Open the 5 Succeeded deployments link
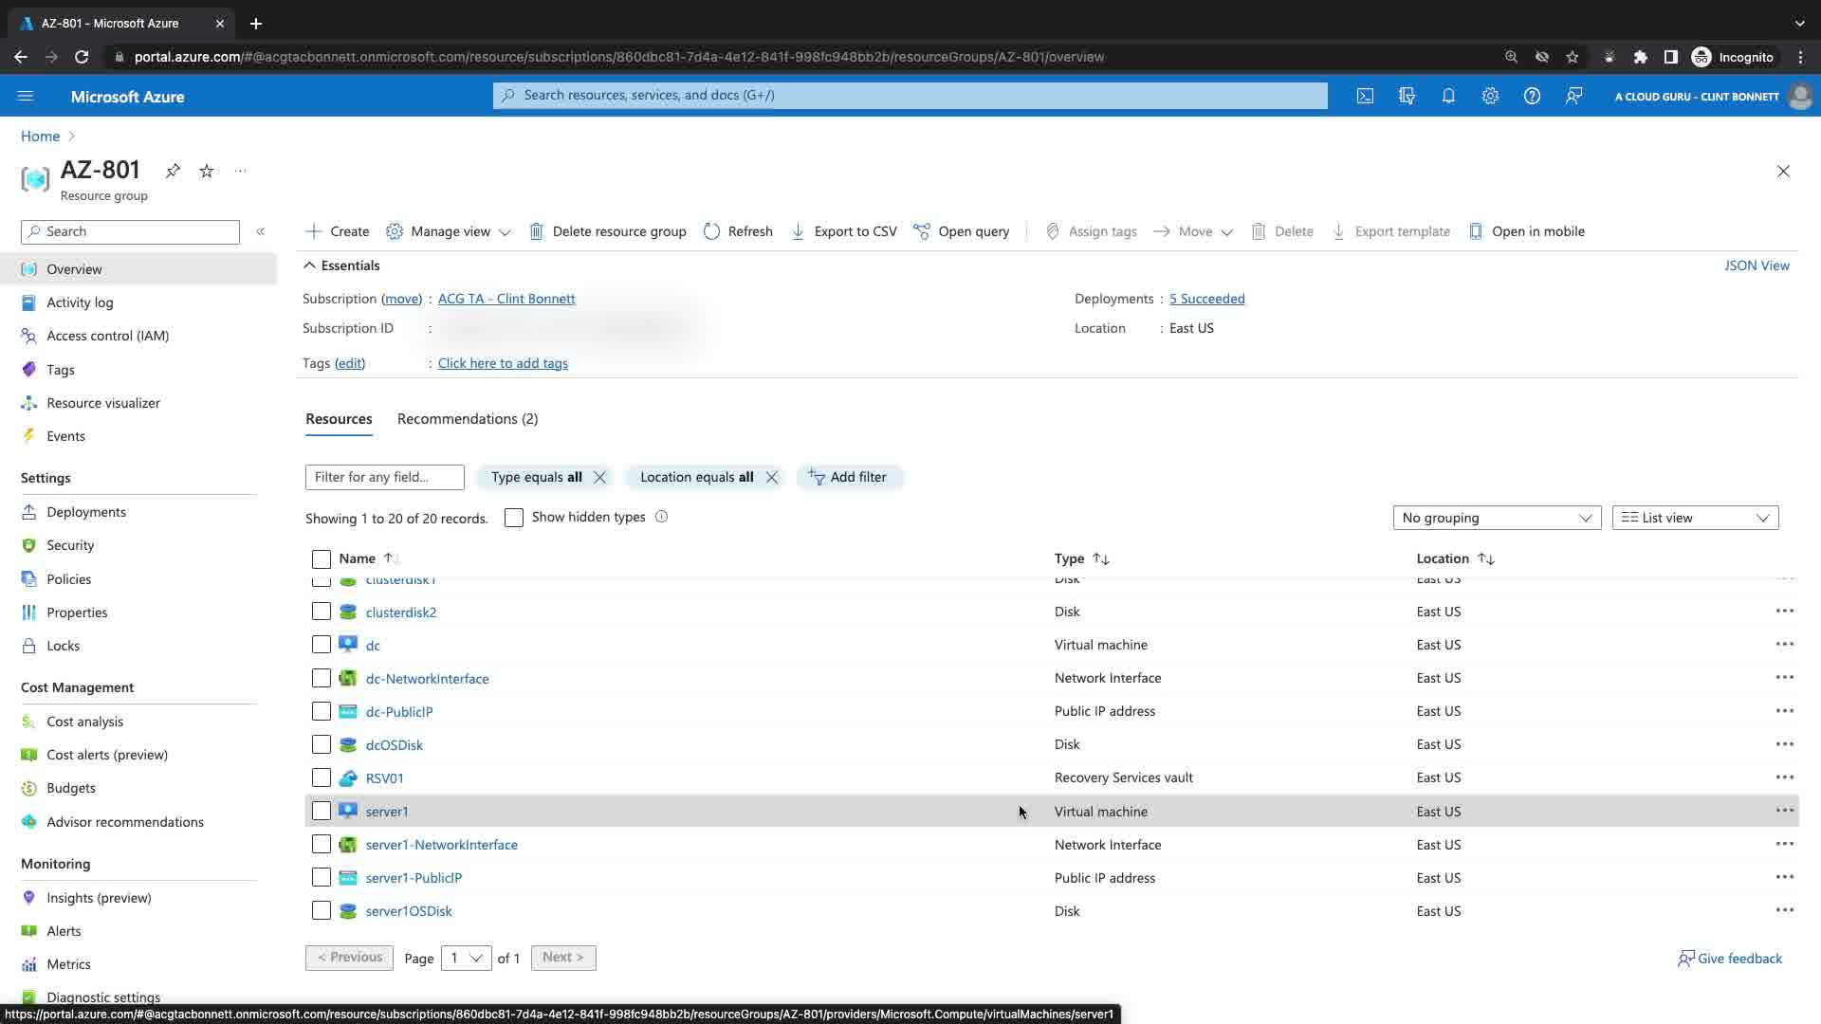Image resolution: width=1821 pixels, height=1024 pixels. click(1206, 299)
